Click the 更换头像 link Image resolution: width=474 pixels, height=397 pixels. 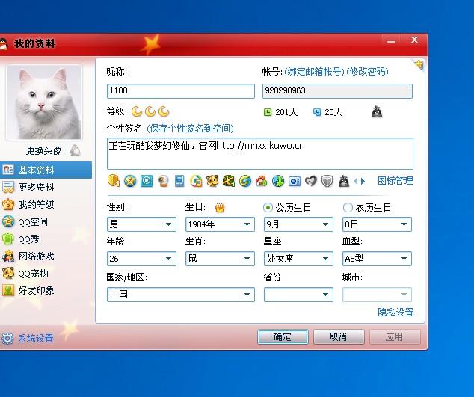pos(44,150)
